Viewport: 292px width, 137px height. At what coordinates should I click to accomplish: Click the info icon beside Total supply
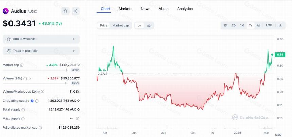(23, 110)
